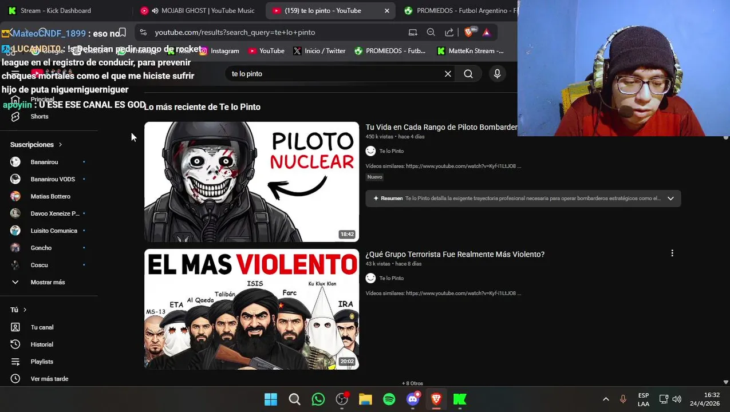Open Ver más tarde list
Viewport: 730px width, 412px height.
pos(48,379)
